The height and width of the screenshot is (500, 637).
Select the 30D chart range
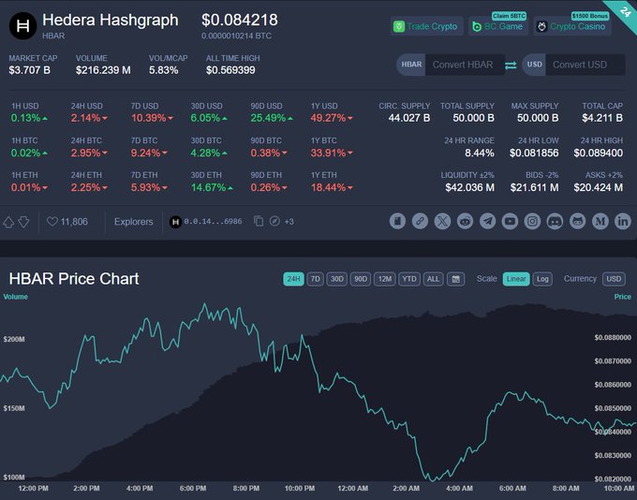(337, 279)
